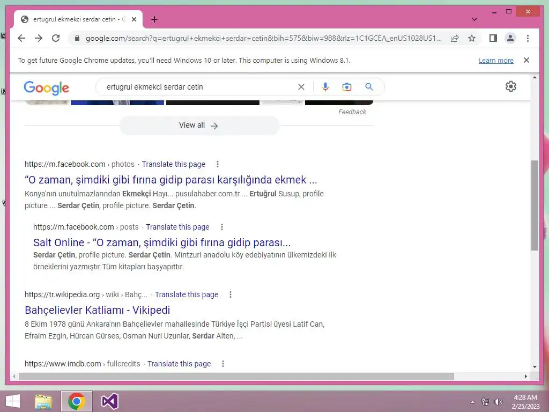Translate the Wikipedia result page
This screenshot has width=549, height=412.
click(x=187, y=295)
